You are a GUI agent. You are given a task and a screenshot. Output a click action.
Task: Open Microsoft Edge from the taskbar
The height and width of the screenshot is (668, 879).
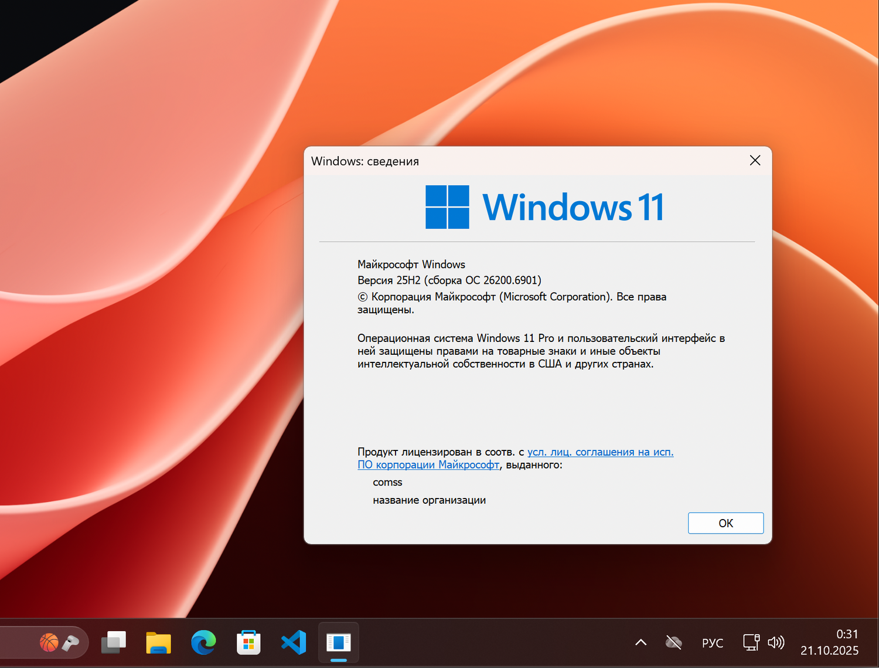[x=203, y=642]
